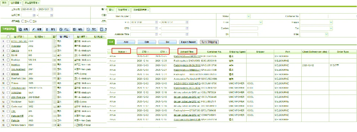Sort table by the Status column header

click(122, 51)
